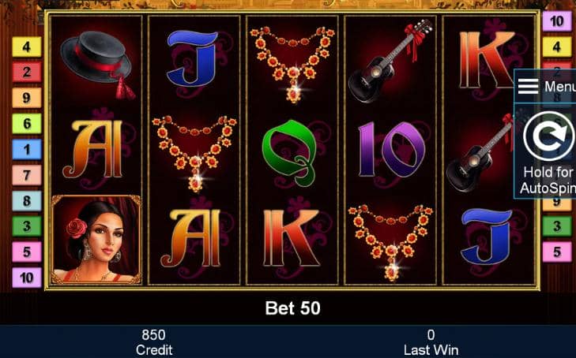
Task: Click the 850 Credit display
Action: [x=153, y=342]
